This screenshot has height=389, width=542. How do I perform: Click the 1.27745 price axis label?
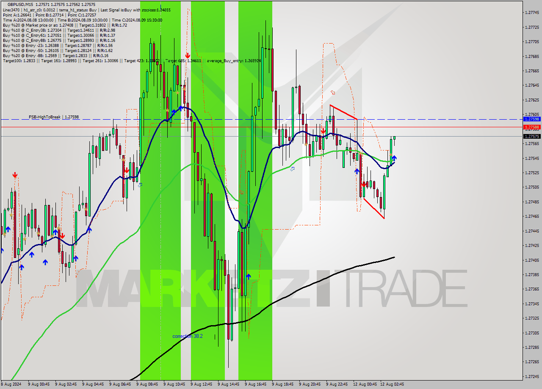(532, 13)
